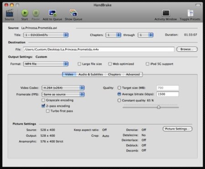Switch to the Chapters tab
205x169 pixels.
click(114, 75)
